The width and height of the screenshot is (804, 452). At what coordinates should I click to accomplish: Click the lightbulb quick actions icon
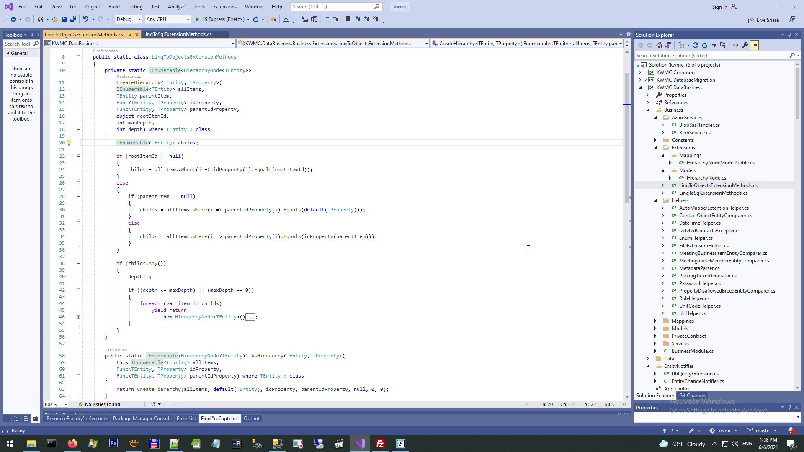click(x=69, y=143)
